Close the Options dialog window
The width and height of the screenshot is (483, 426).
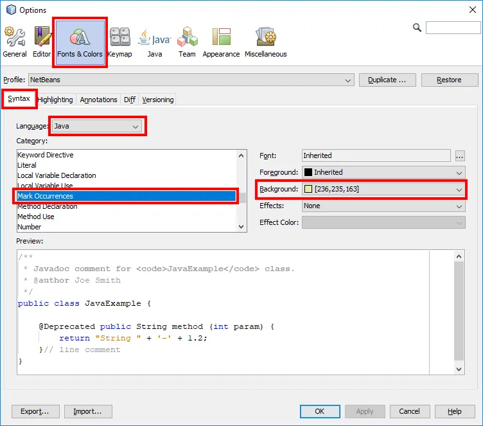(473, 10)
